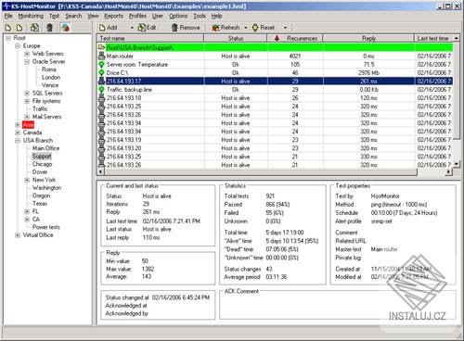This screenshot has width=464, height=341.
Task: Click the icon beside Server room: Temperature
Action: tap(101, 65)
